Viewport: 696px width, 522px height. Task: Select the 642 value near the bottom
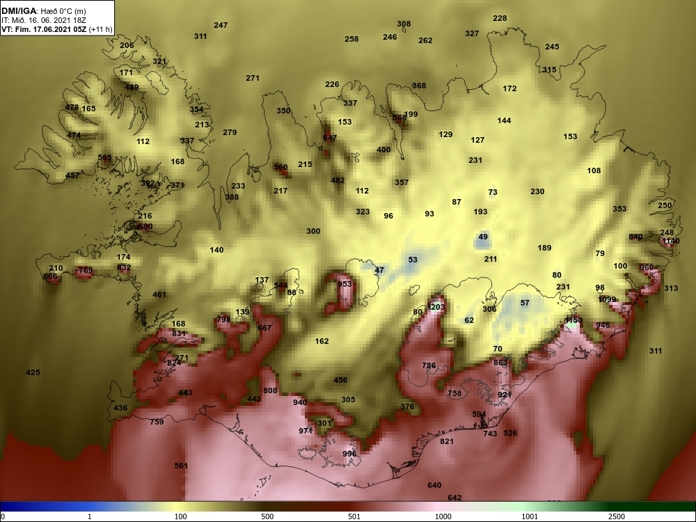pos(454,498)
